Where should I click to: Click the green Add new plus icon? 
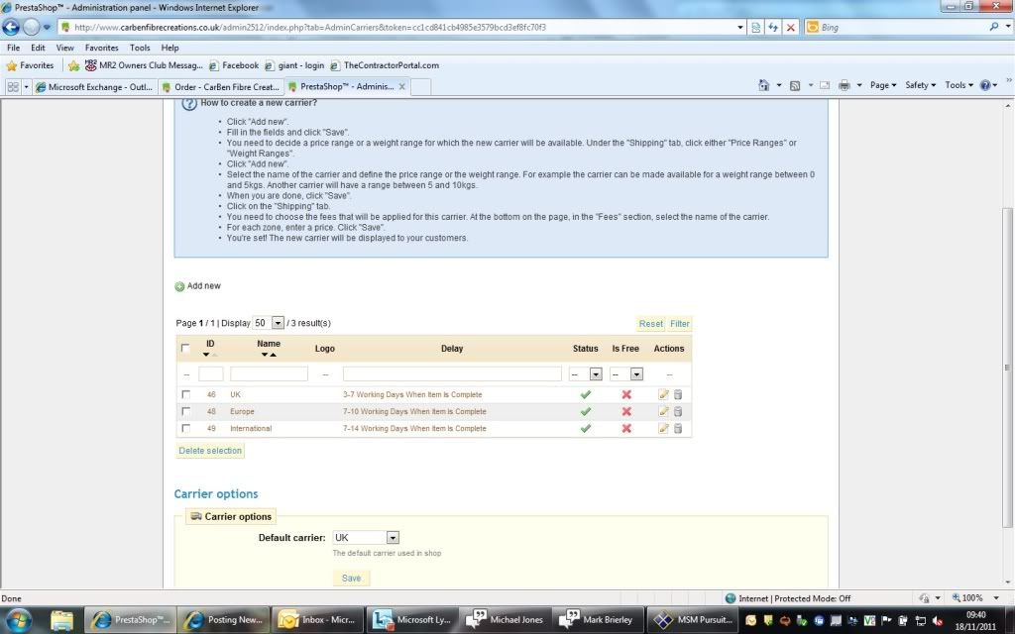pos(179,286)
